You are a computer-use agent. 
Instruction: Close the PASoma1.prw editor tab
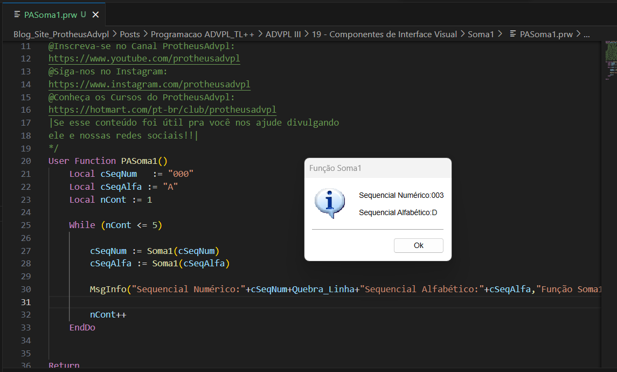[x=95, y=15]
